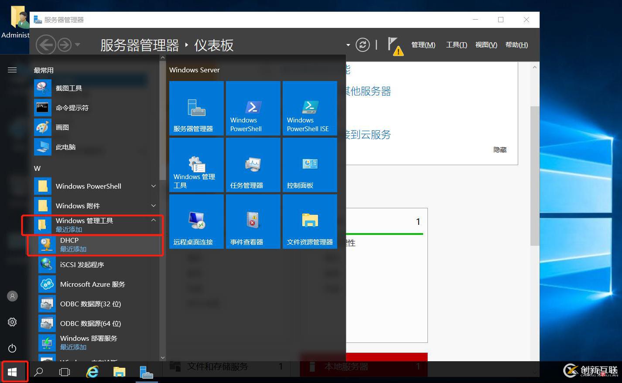Open the 控制面板 tile

pyautogui.click(x=310, y=165)
